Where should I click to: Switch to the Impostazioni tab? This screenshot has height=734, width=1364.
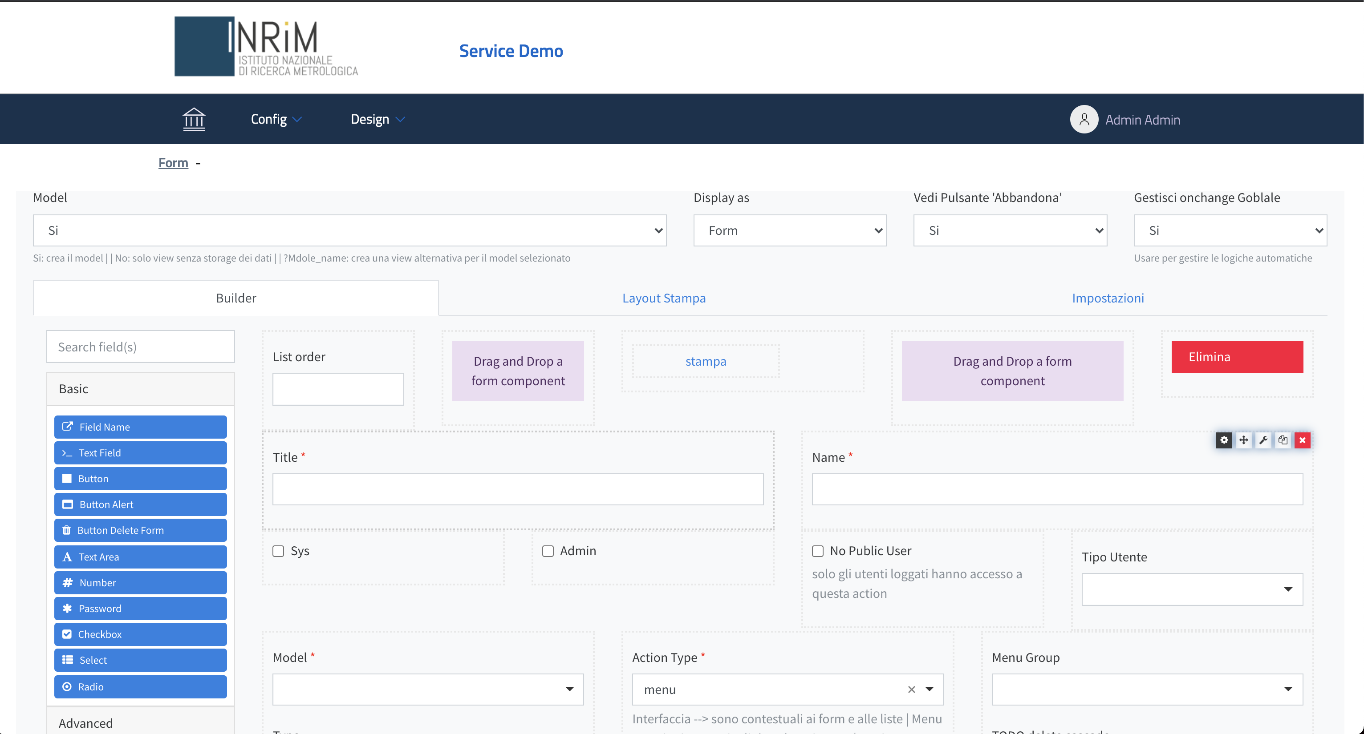coord(1106,297)
